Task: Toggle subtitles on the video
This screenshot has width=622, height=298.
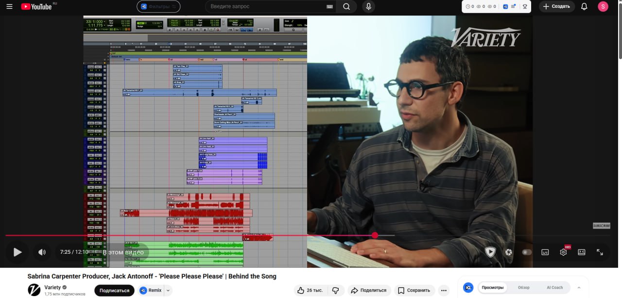Action: 545,252
